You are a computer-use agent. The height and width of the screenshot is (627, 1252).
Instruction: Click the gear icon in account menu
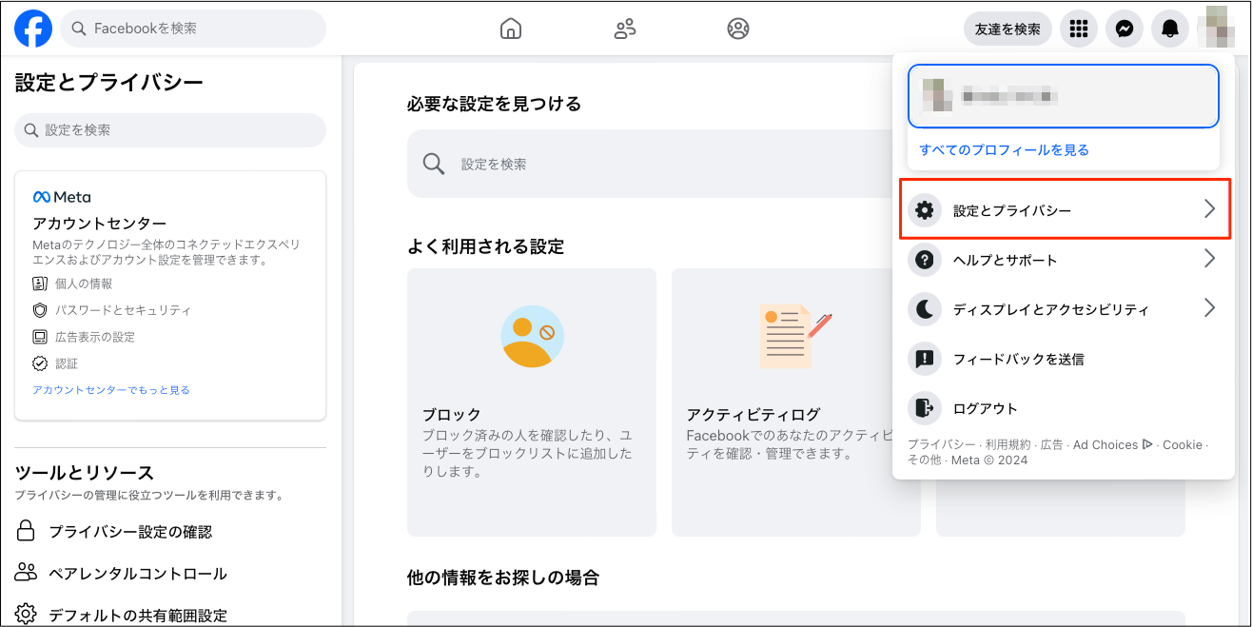924,210
